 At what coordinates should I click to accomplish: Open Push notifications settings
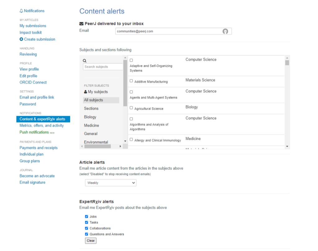point(34,132)
